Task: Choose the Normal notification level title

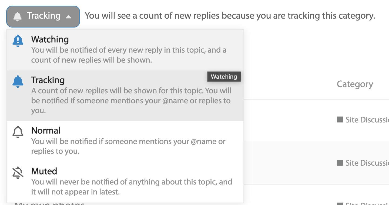Action: (x=46, y=131)
